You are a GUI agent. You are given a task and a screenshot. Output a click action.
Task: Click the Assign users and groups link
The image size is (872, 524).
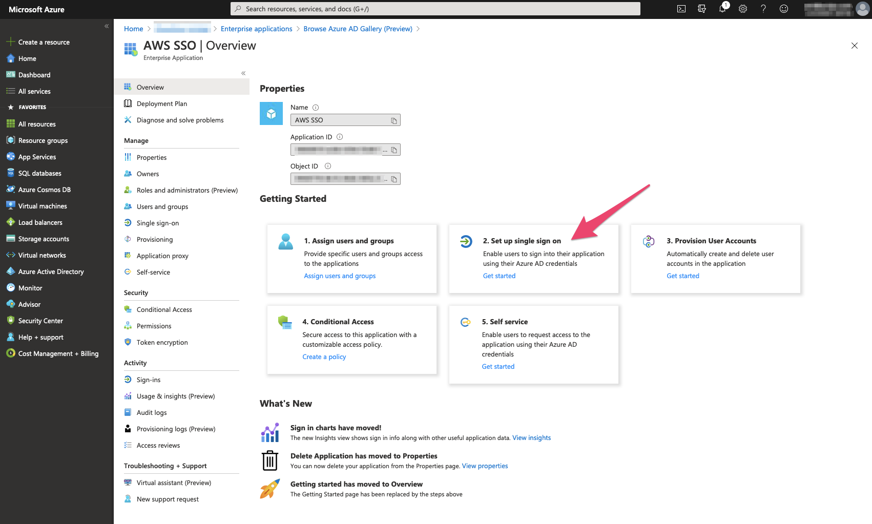click(x=340, y=276)
